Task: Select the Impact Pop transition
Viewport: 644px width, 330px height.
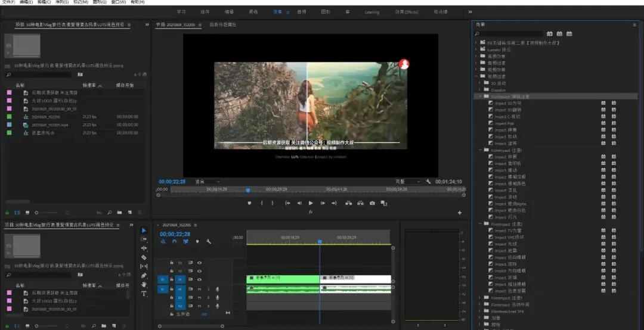Action: point(504,123)
